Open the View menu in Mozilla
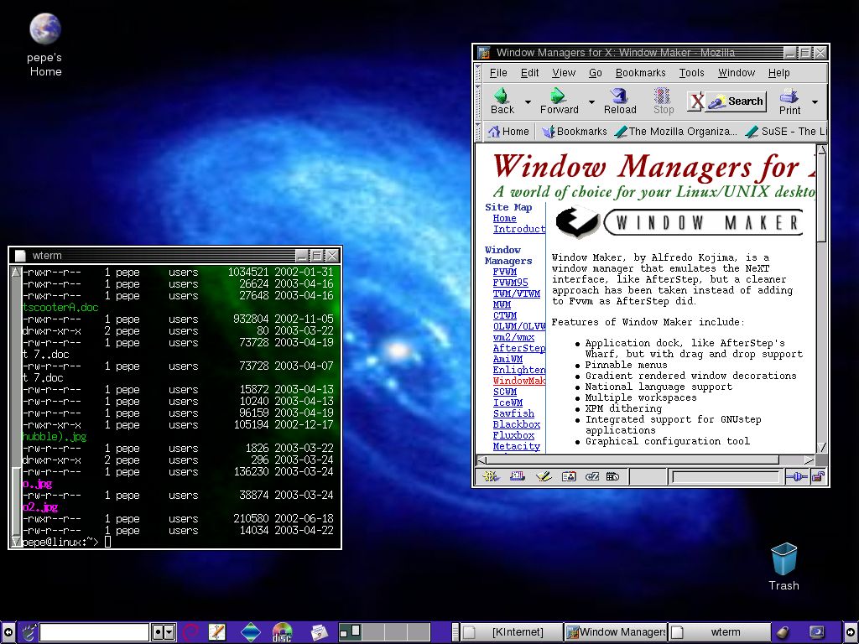 [564, 73]
